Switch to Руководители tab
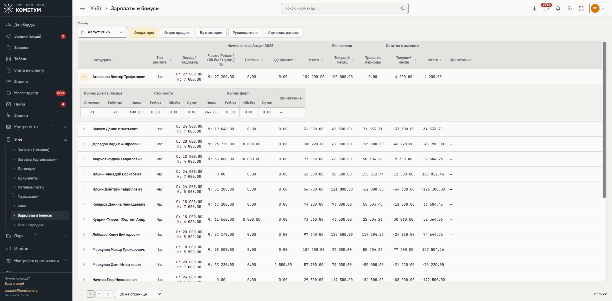This screenshot has height=301, width=612. pos(245,33)
